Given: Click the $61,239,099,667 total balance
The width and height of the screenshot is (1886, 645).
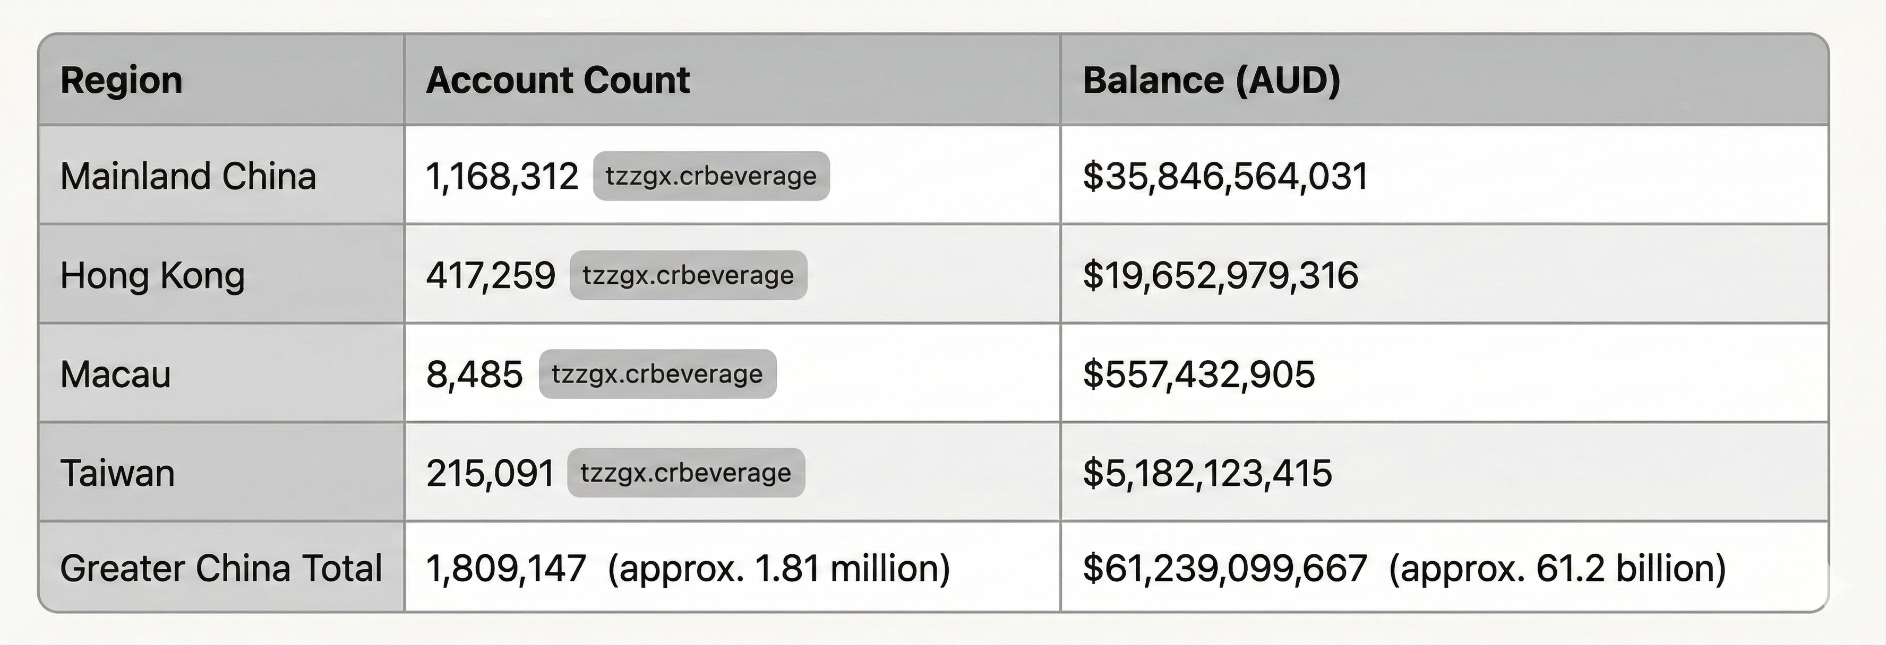Looking at the screenshot, I should 1225,568.
